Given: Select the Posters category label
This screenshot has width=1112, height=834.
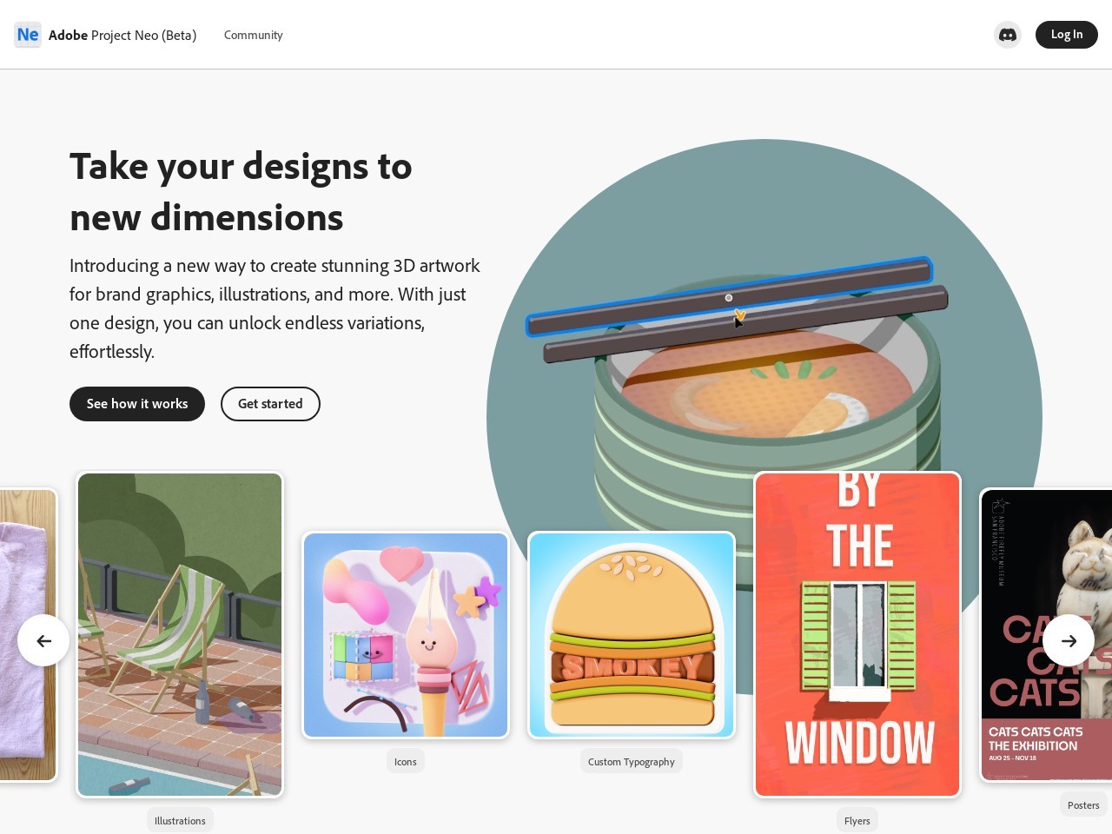Looking at the screenshot, I should click(1083, 804).
